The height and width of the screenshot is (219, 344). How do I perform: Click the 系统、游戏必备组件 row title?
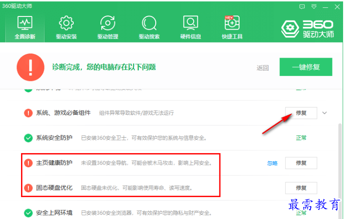click(x=63, y=113)
